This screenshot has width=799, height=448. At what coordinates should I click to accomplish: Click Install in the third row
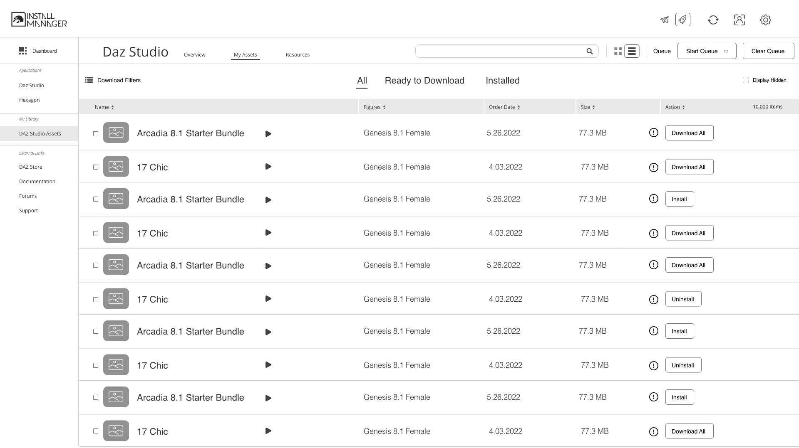[680, 199]
